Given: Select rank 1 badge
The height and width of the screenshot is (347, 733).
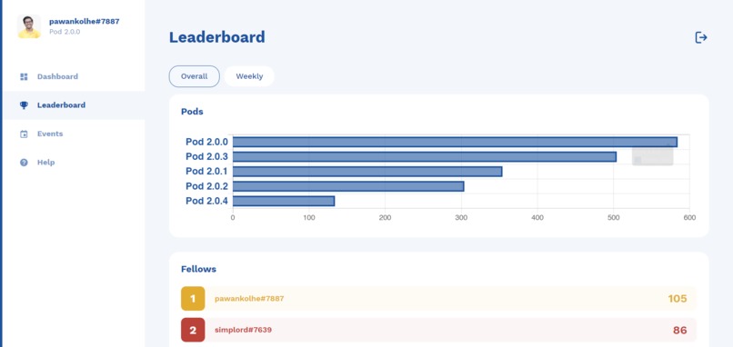Looking at the screenshot, I should 193,299.
